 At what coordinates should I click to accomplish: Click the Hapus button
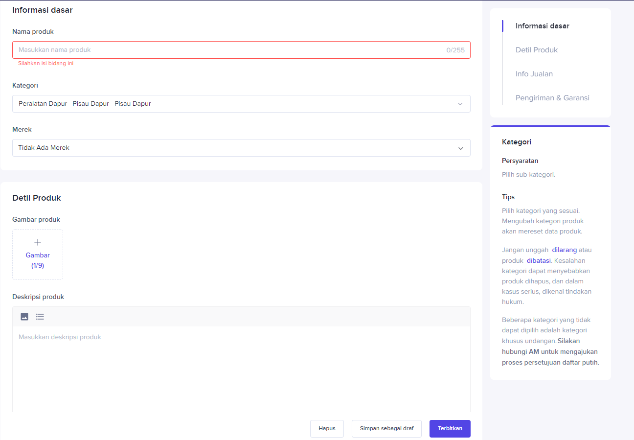[327, 428]
